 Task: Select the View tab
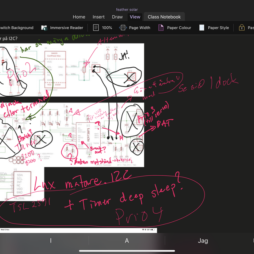click(135, 17)
